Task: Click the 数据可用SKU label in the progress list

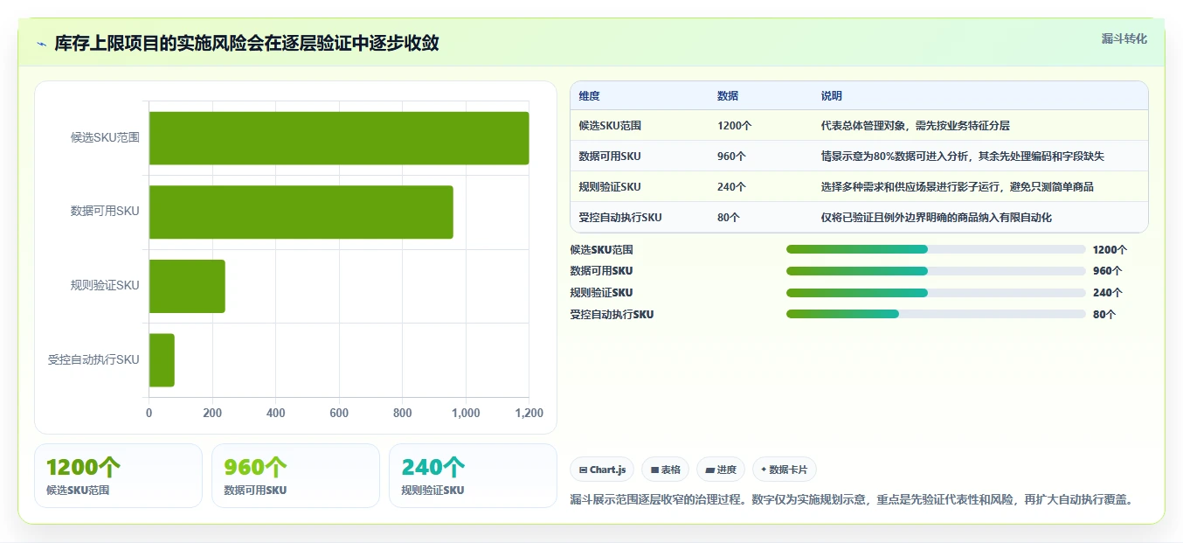Action: 602,271
